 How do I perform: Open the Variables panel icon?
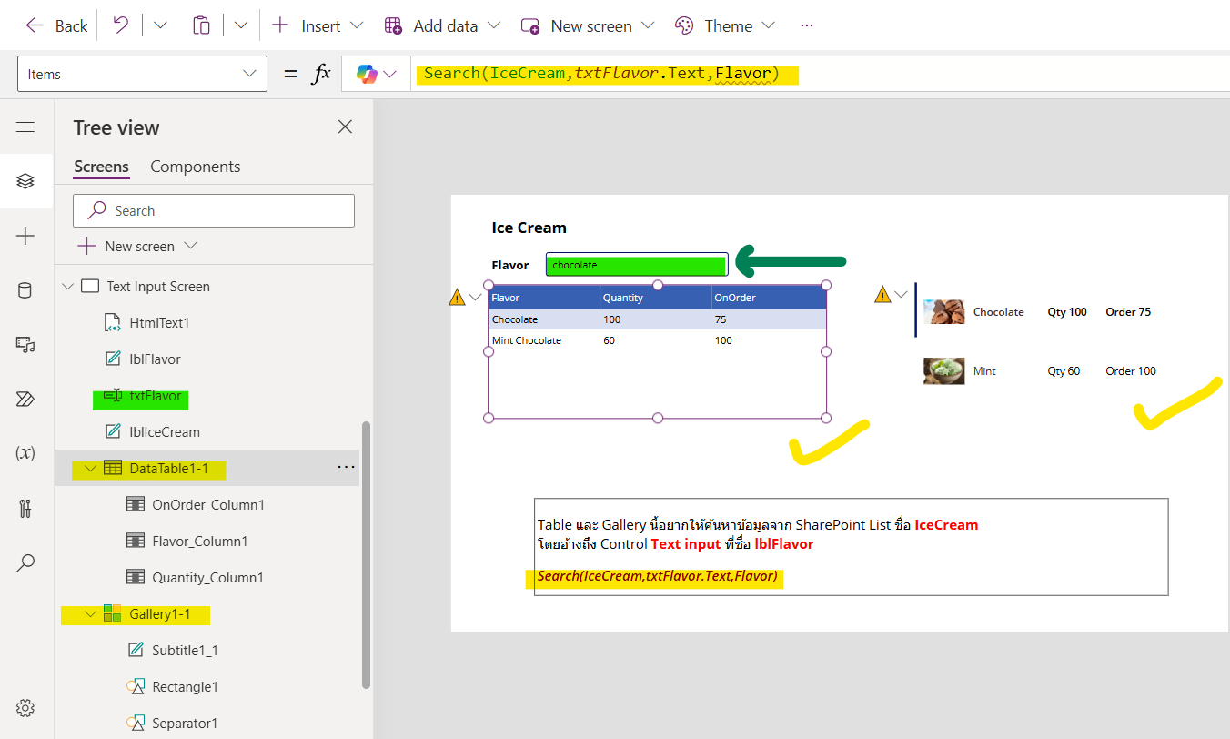point(25,453)
